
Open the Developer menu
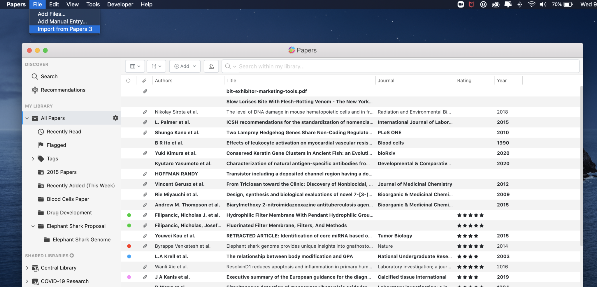[x=120, y=4]
